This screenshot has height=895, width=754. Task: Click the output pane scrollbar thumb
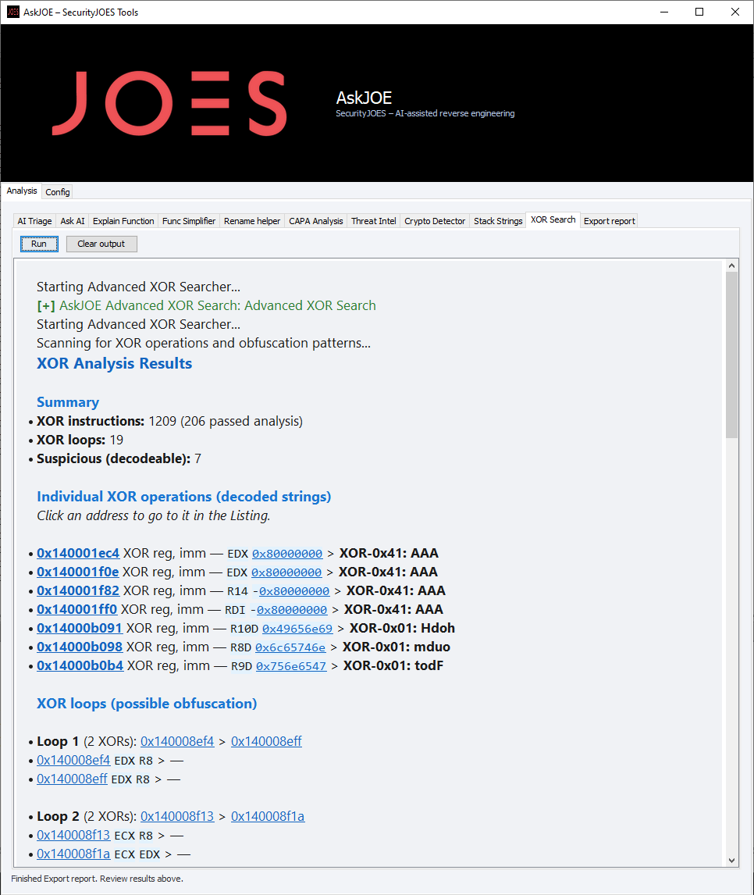coord(732,355)
